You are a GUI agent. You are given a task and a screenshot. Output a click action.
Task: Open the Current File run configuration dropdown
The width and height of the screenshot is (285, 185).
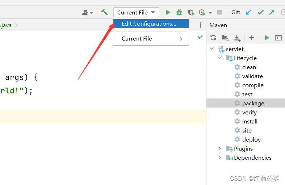[x=136, y=12]
